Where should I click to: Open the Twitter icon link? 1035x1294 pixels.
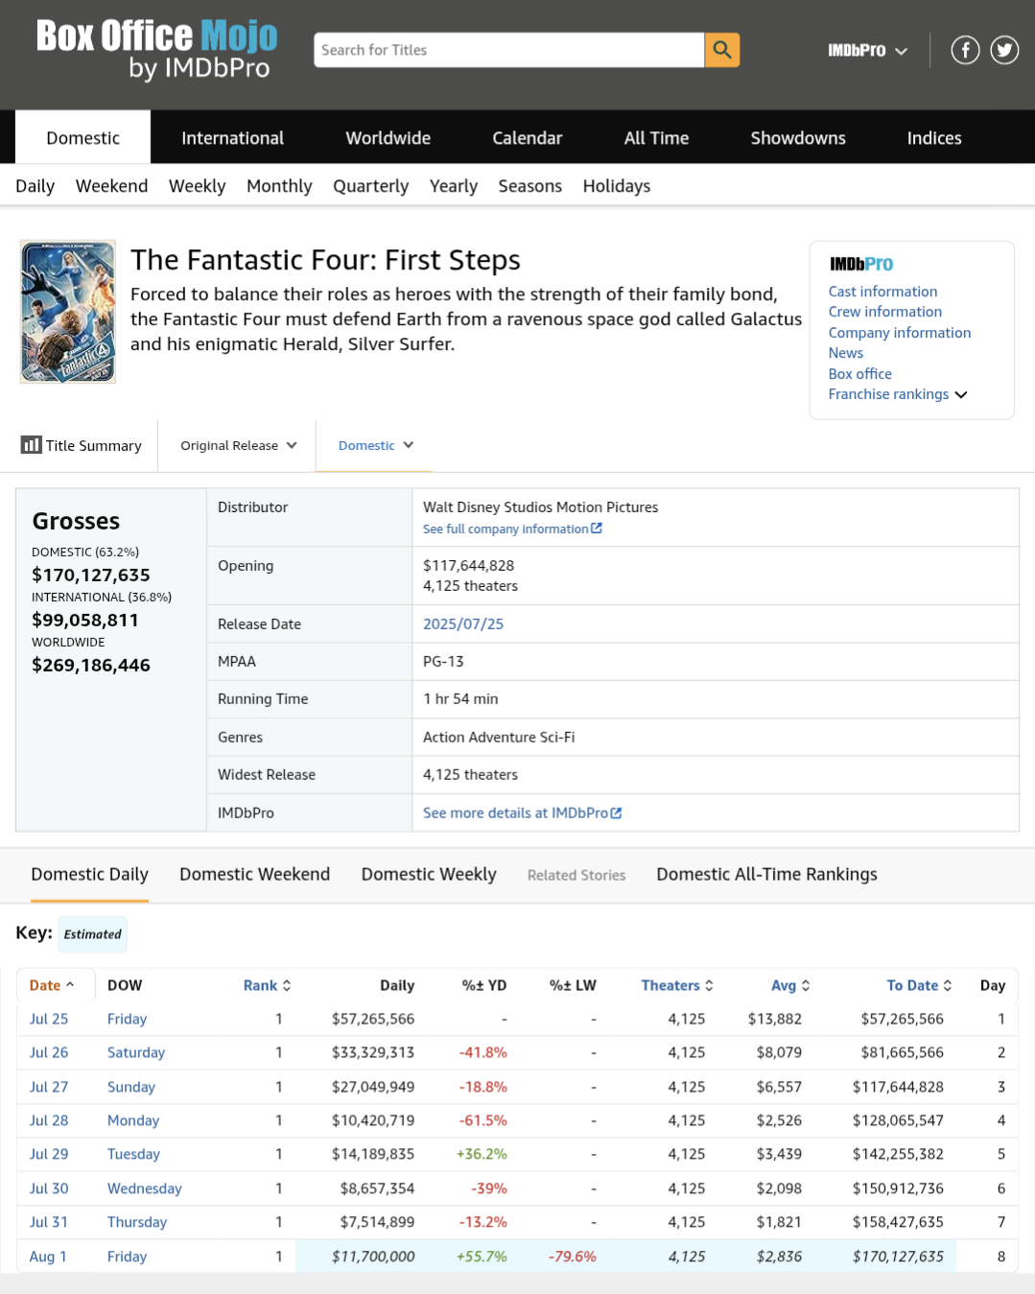[x=1004, y=50]
